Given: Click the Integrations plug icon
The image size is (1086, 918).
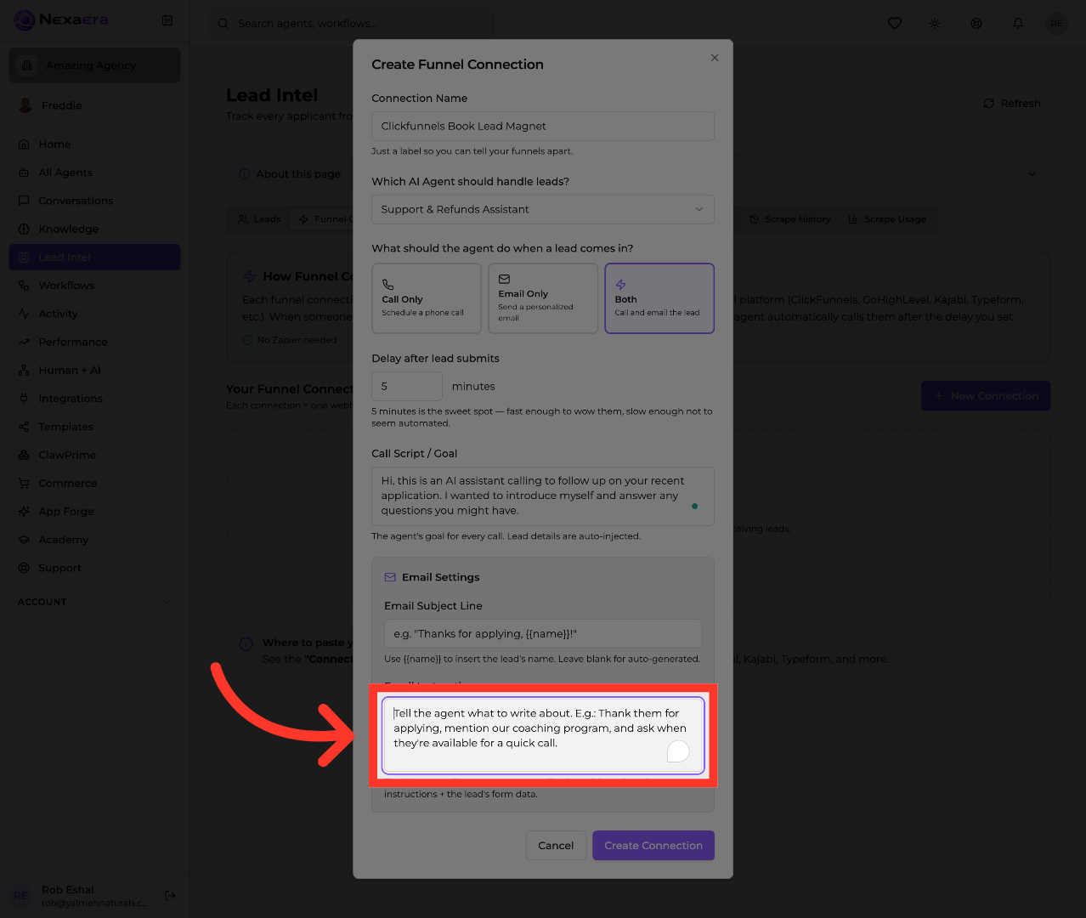Looking at the screenshot, I should [x=24, y=398].
